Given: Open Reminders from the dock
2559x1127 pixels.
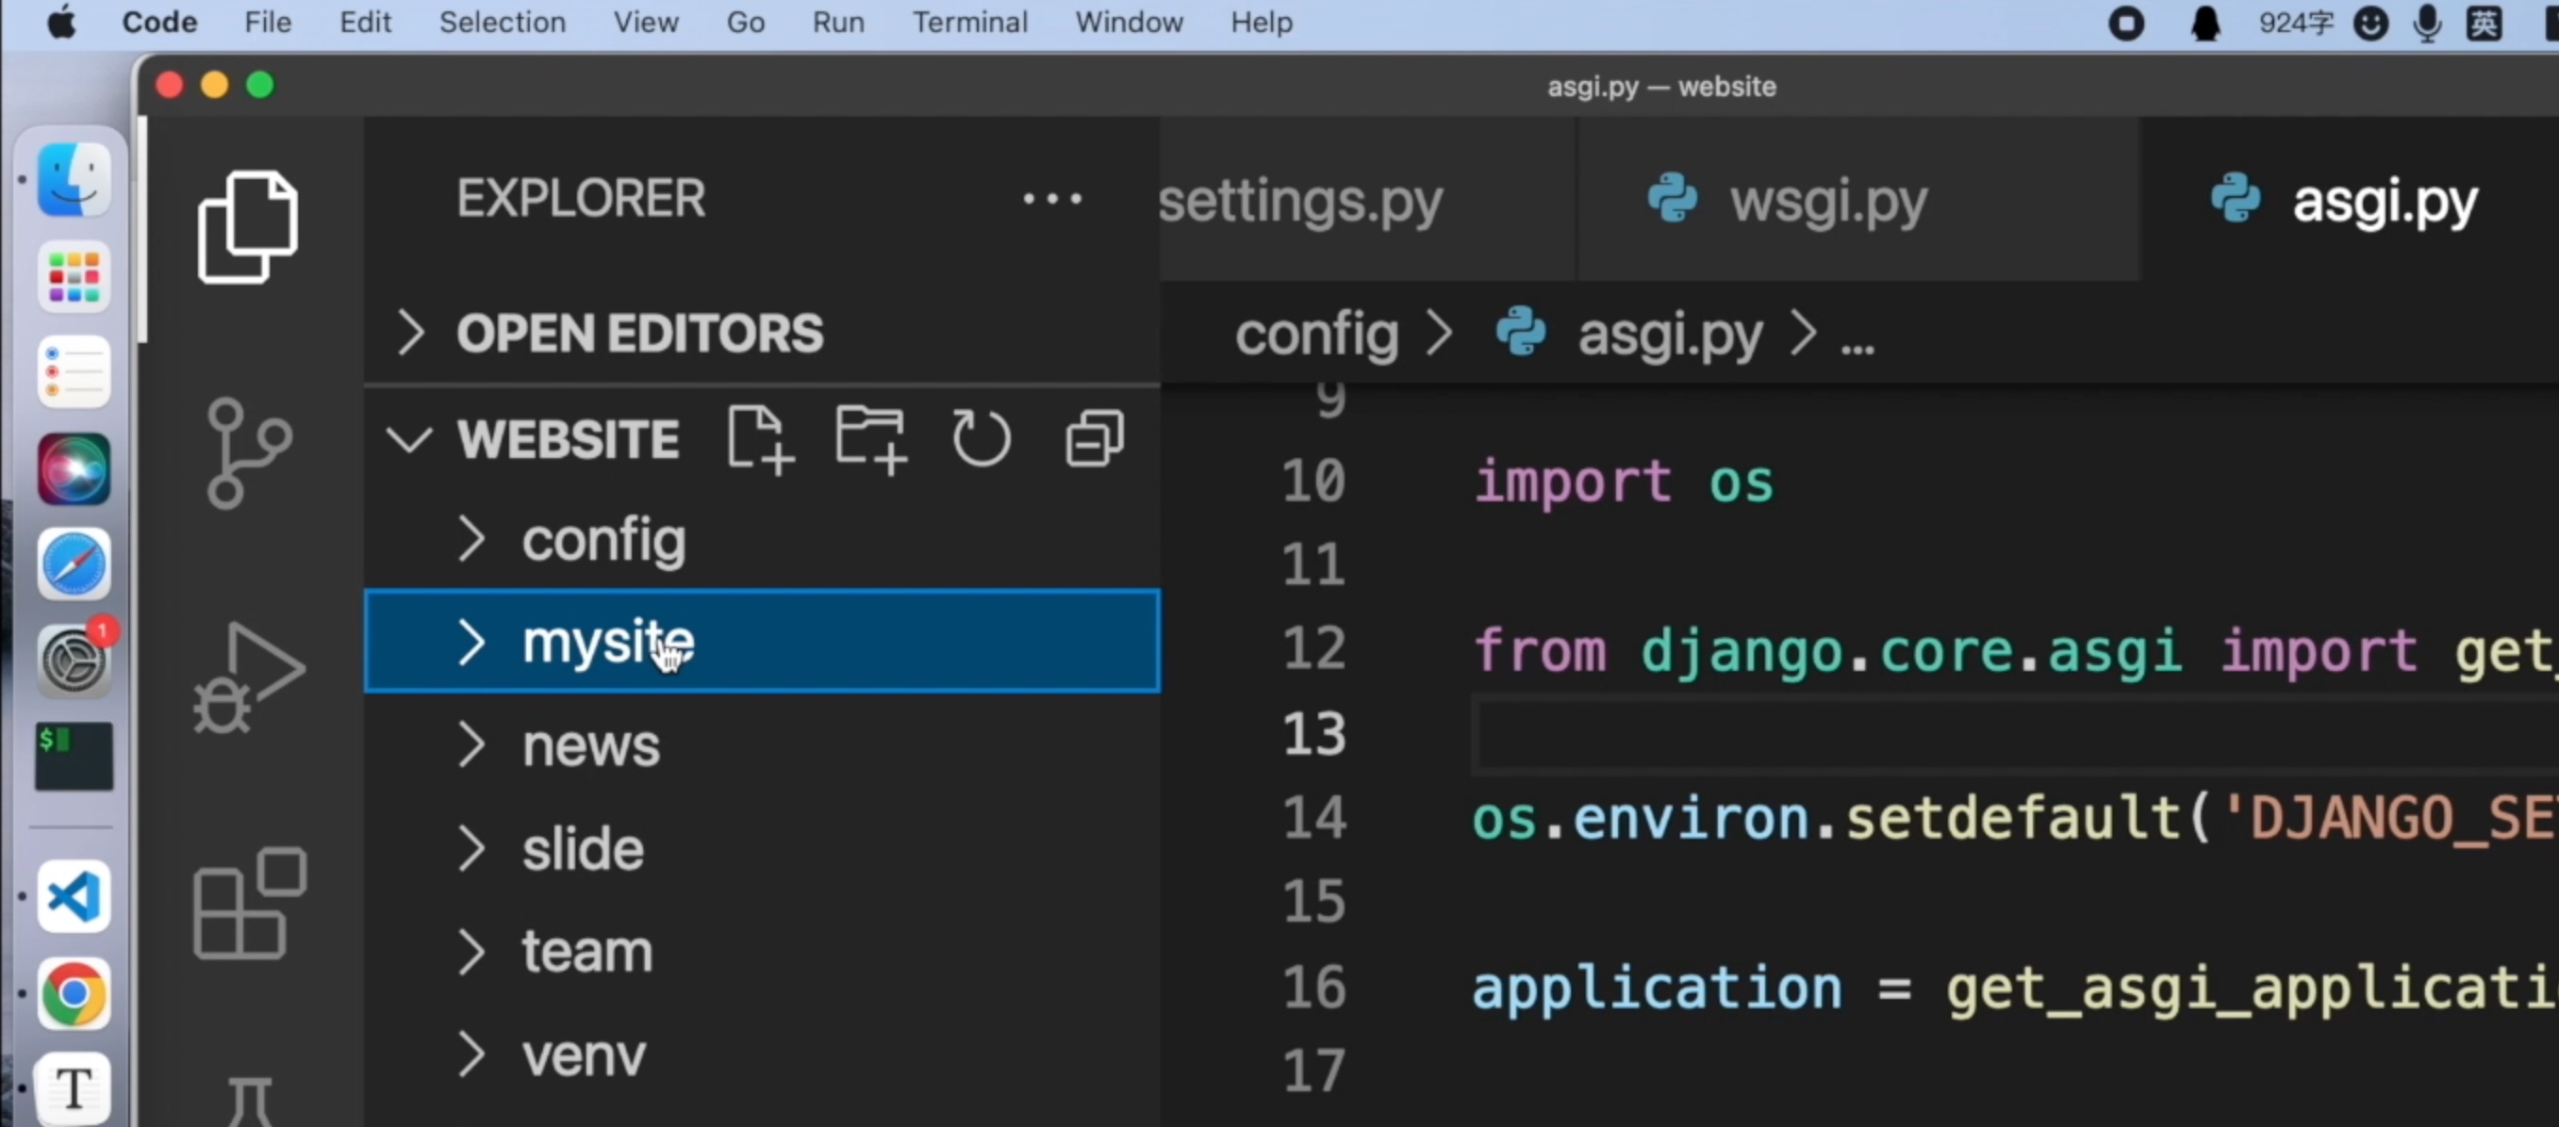Looking at the screenshot, I should tap(74, 372).
